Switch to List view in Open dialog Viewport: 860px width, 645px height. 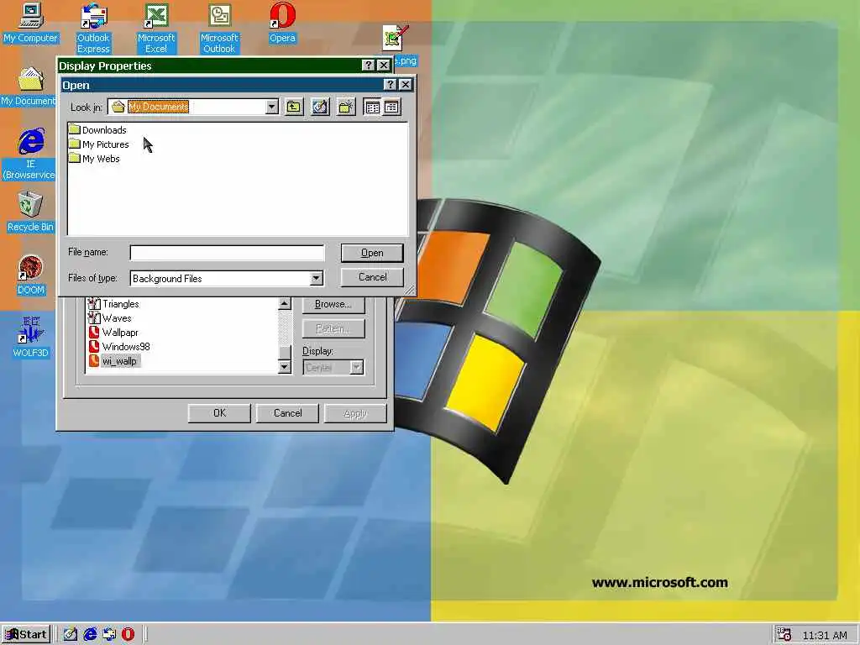click(372, 107)
